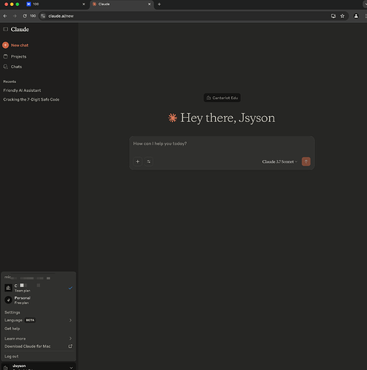Choose Log out in the account menu

point(11,357)
